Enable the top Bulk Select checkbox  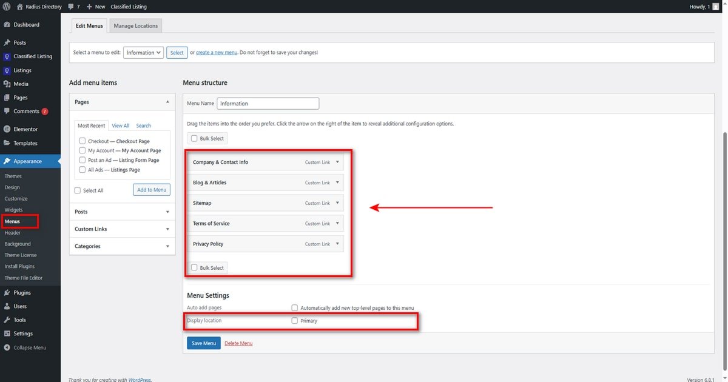click(x=194, y=138)
